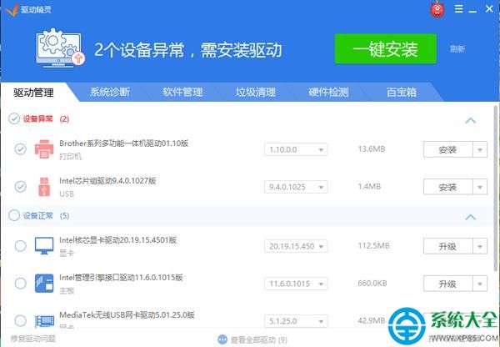Image resolution: width=500 pixels, height=347 pixels.
Task: Click the Intel核芯显卡驱动20.19.15.4501版 title text
Action: 118,239
